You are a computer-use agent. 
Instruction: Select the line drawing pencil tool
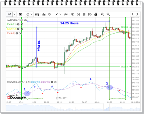pyautogui.click(x=57, y=14)
